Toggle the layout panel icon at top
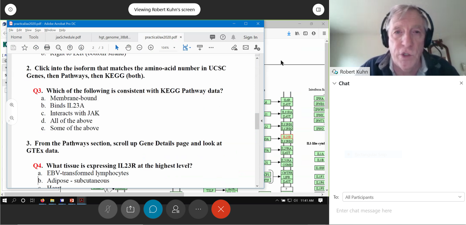Screen dimensions: 466x225 tap(318, 9)
